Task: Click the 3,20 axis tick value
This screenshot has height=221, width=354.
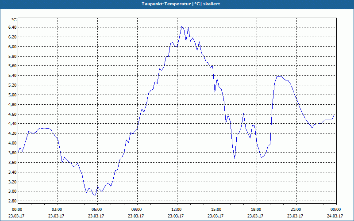Action: pyautogui.click(x=12, y=182)
